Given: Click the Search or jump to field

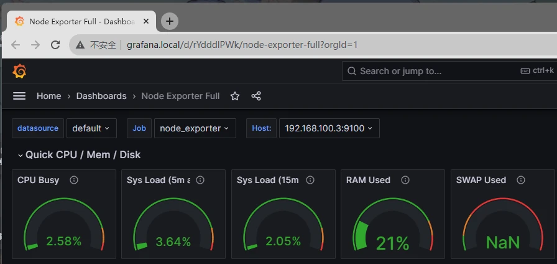Looking at the screenshot, I should 449,71.
